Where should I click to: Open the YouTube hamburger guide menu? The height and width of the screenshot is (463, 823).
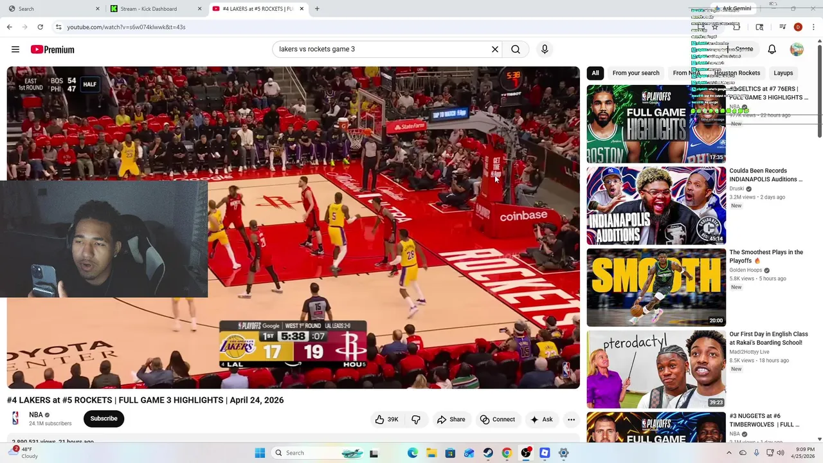point(15,50)
